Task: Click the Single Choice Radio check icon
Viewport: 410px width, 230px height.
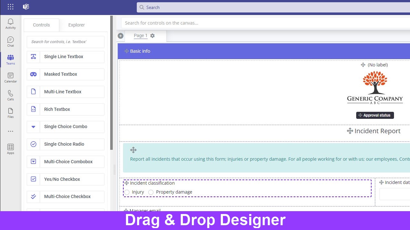Action: [33, 144]
